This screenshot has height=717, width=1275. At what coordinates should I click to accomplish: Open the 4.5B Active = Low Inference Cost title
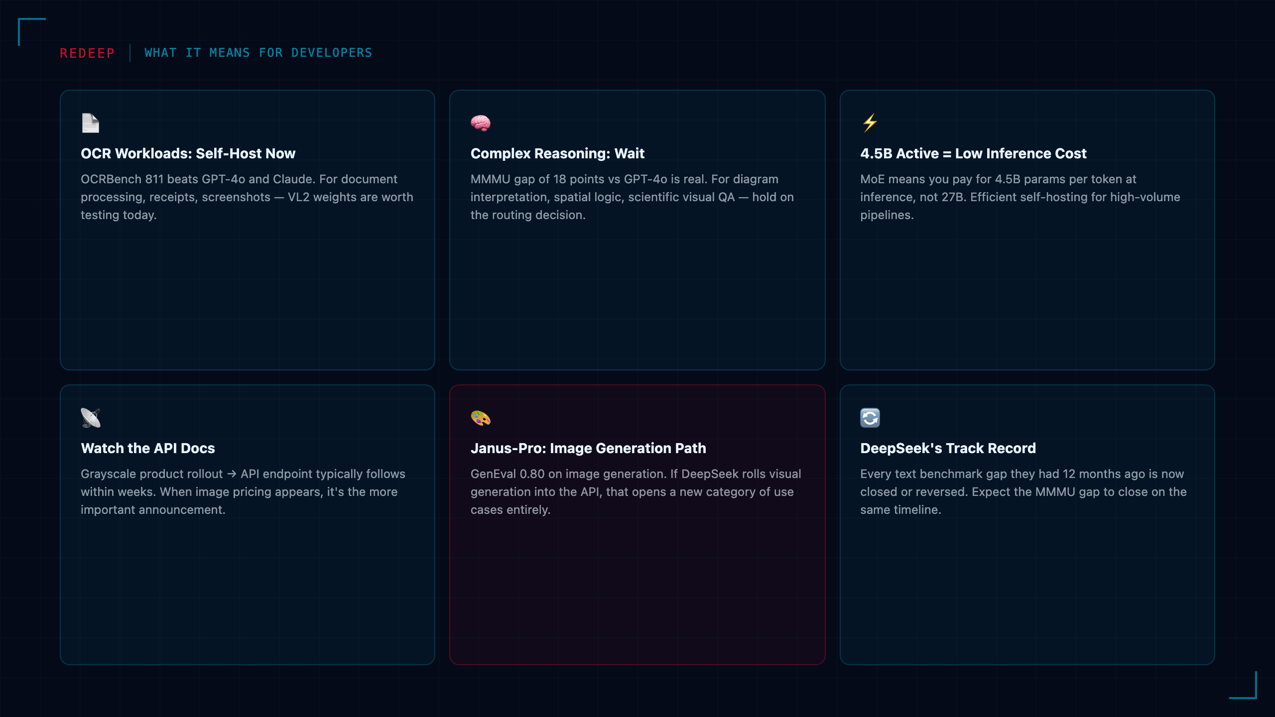point(973,153)
